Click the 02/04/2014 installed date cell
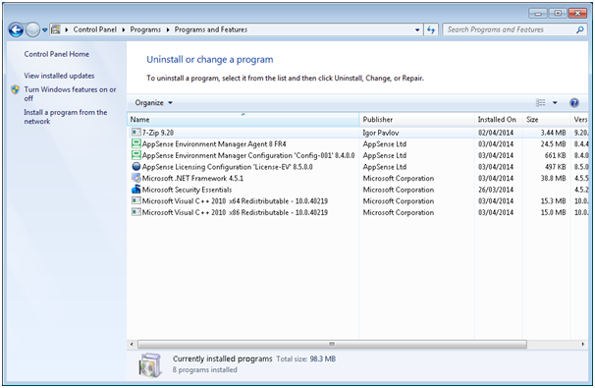 pyautogui.click(x=496, y=133)
